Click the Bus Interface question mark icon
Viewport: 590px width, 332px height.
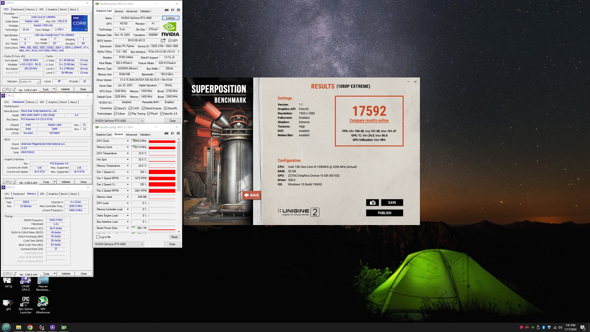[178, 52]
